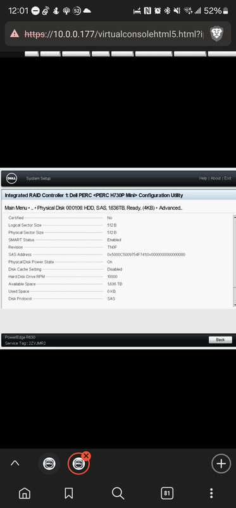Tap the bookmark icon

[x=69, y=493]
